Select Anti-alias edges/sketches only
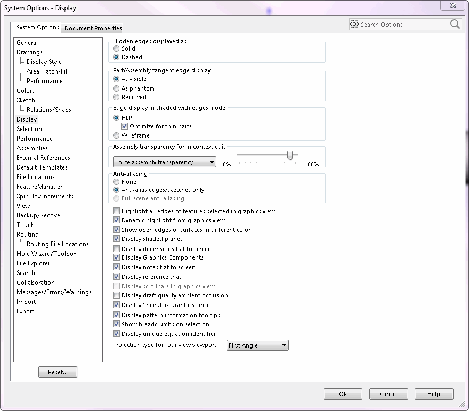The width and height of the screenshot is (469, 411). (x=116, y=190)
